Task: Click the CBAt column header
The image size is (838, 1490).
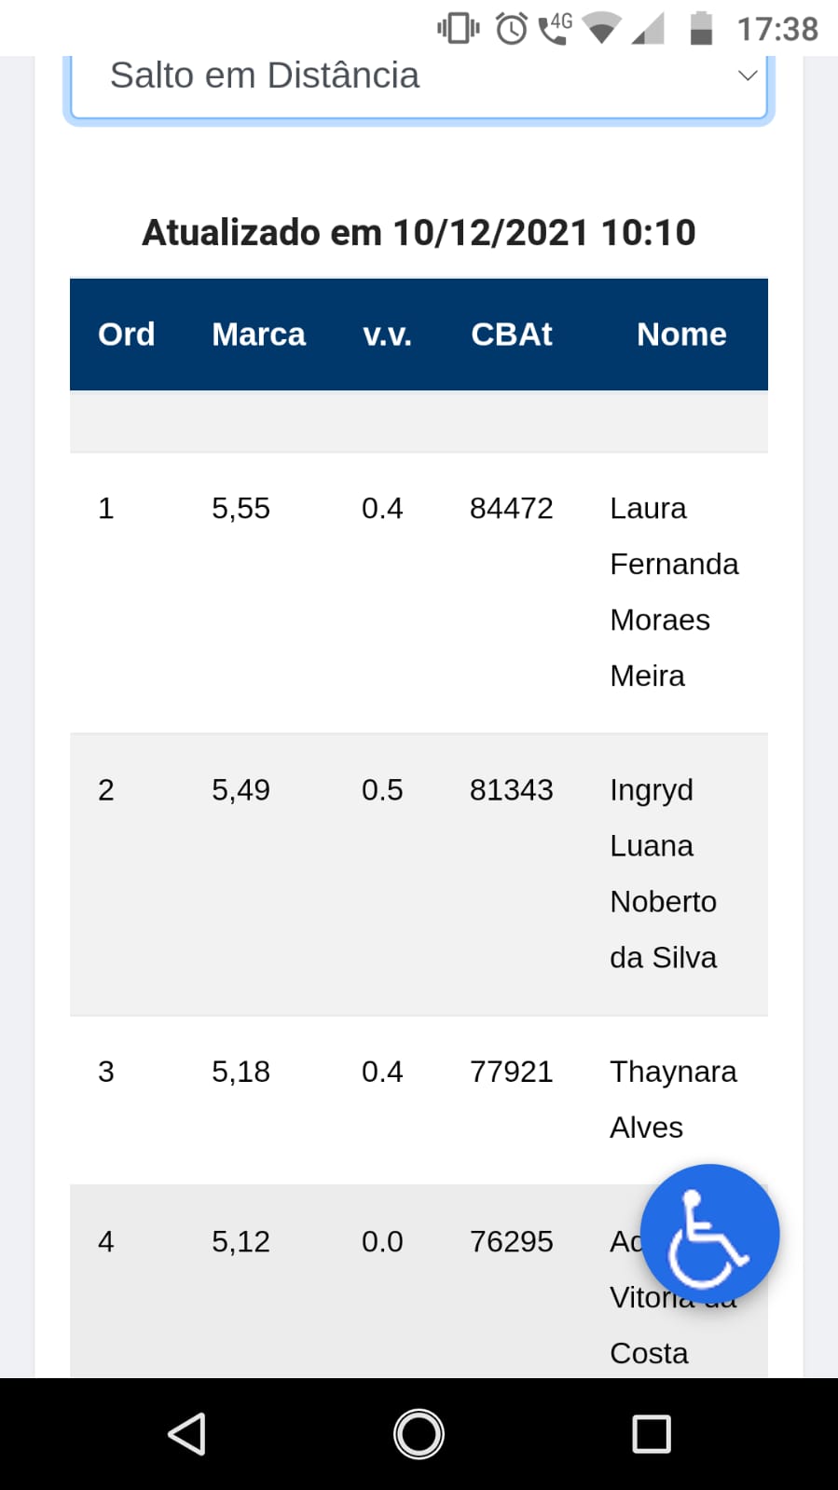Action: (x=511, y=335)
